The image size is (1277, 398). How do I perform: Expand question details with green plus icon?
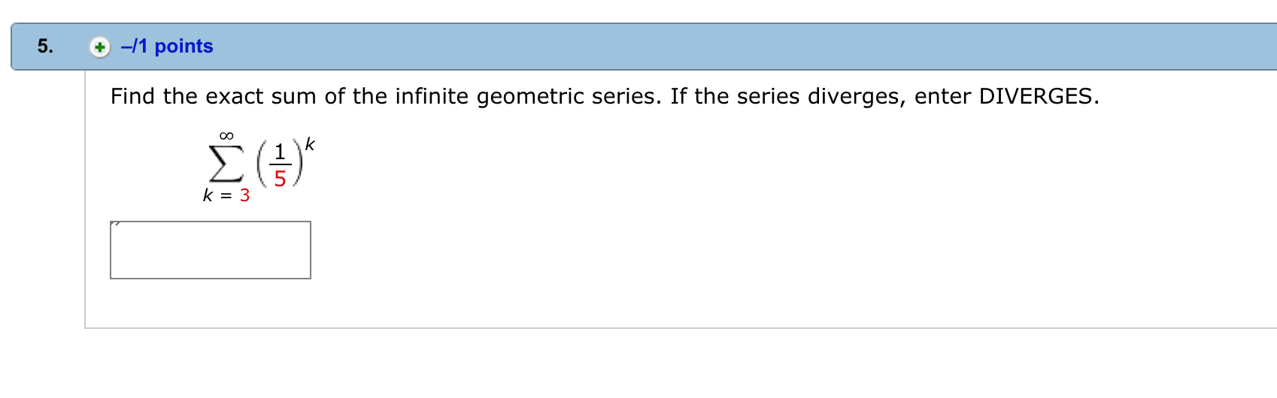point(99,47)
